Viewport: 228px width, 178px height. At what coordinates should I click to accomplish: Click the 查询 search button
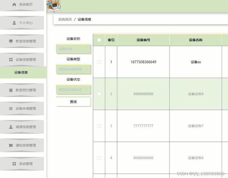(73, 102)
